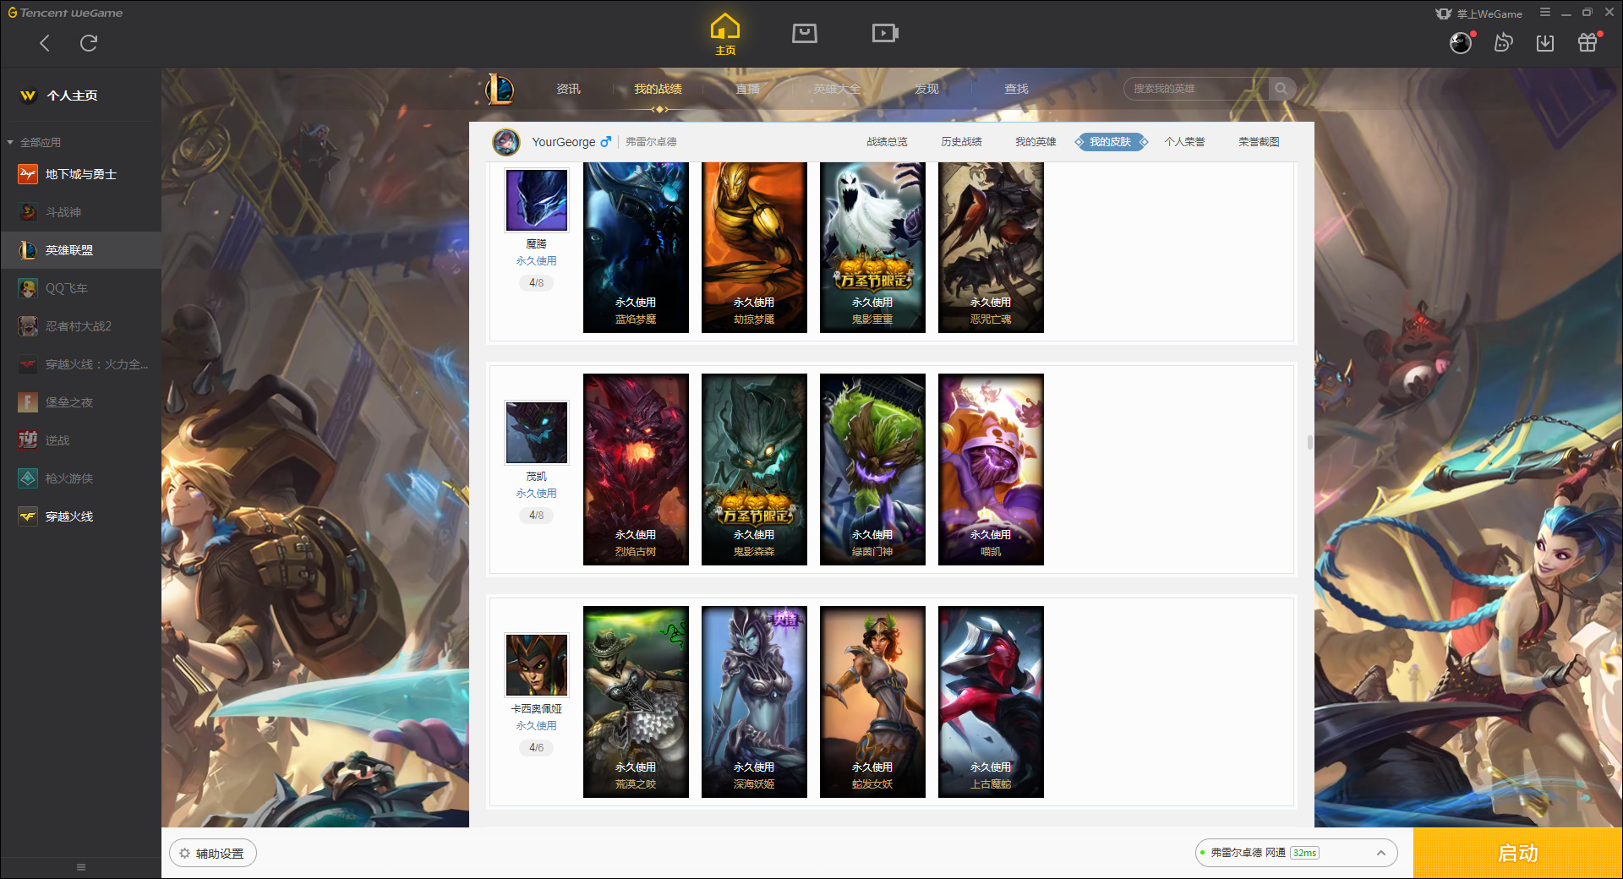Open the 查找 tab

click(x=1016, y=89)
